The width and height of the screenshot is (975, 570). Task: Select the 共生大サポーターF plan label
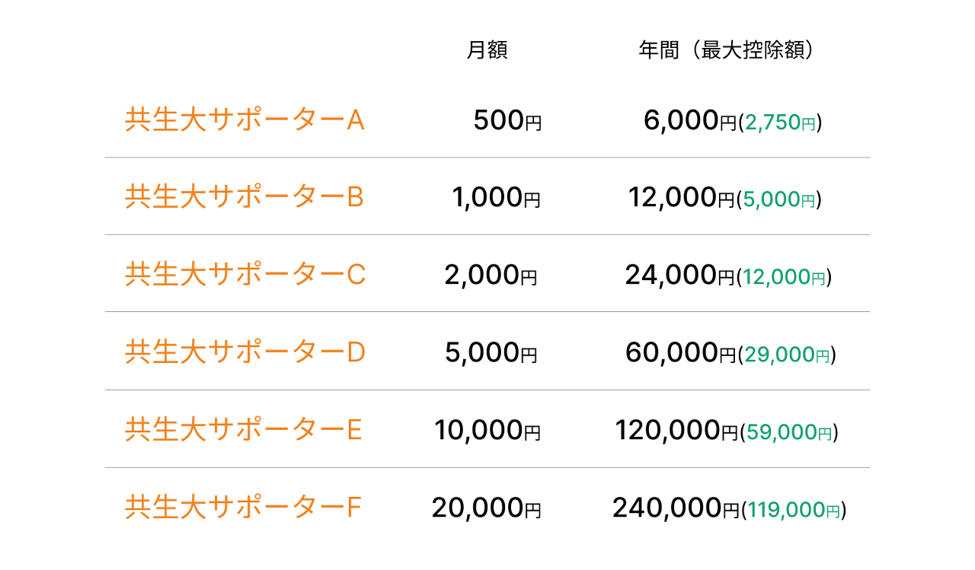tap(243, 508)
